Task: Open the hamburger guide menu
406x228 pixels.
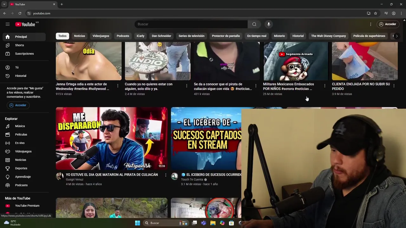Action: 8,24
